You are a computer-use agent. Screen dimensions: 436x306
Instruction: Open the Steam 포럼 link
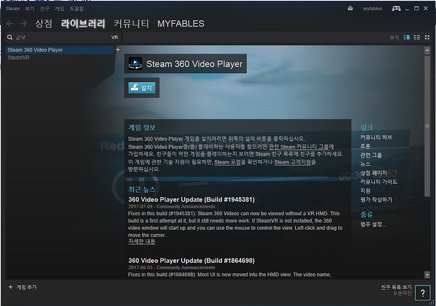(x=228, y=162)
